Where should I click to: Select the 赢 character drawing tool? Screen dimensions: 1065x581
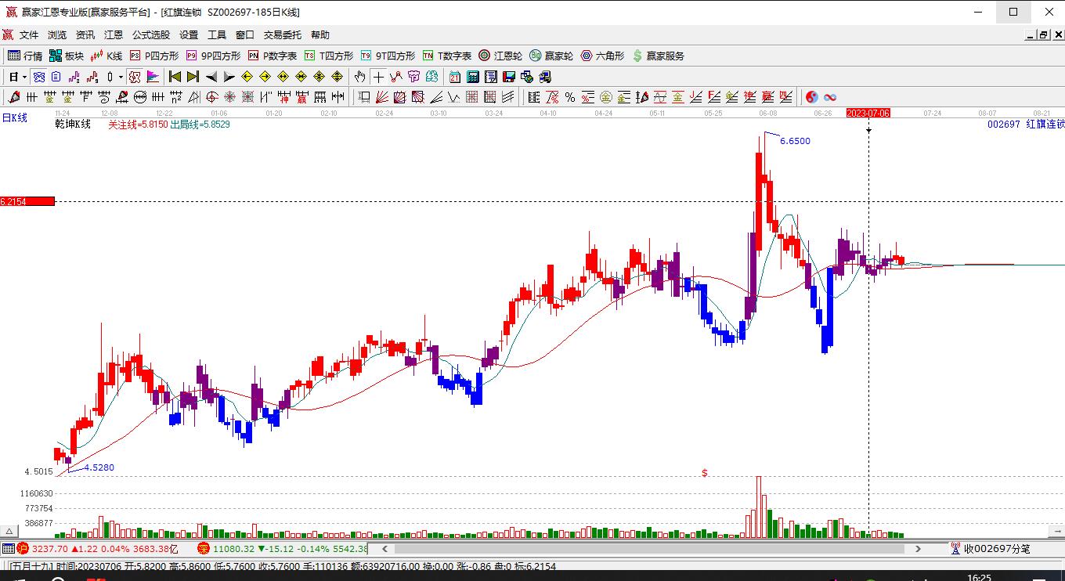301,97
